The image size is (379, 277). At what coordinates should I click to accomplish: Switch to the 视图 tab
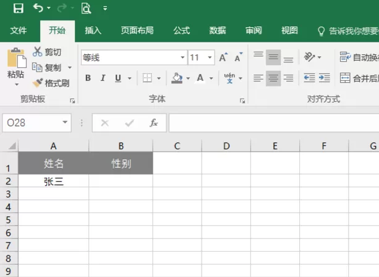click(289, 30)
